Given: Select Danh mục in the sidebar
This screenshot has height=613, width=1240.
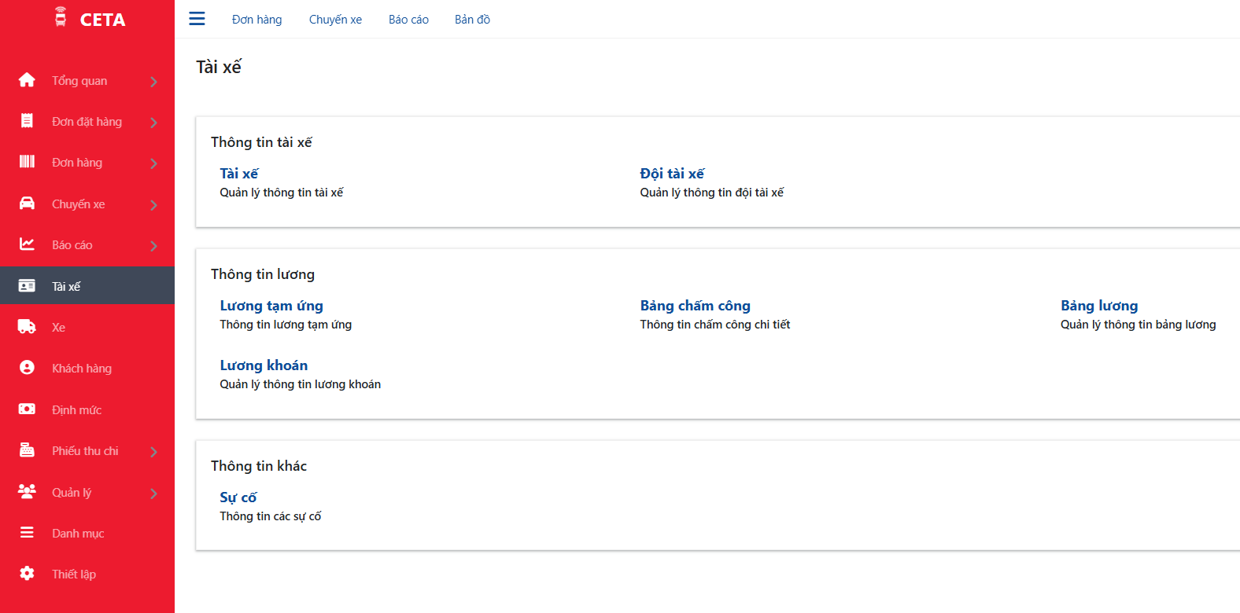Looking at the screenshot, I should click(78, 534).
